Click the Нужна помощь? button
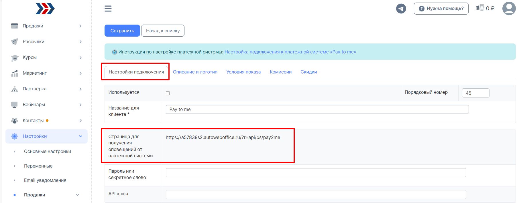517x203 pixels. [441, 9]
